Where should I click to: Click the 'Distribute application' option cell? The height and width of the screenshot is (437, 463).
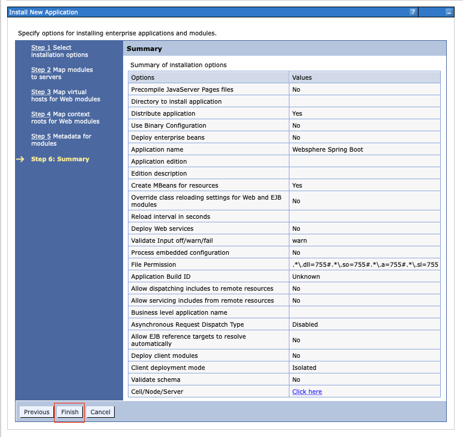click(x=208, y=113)
